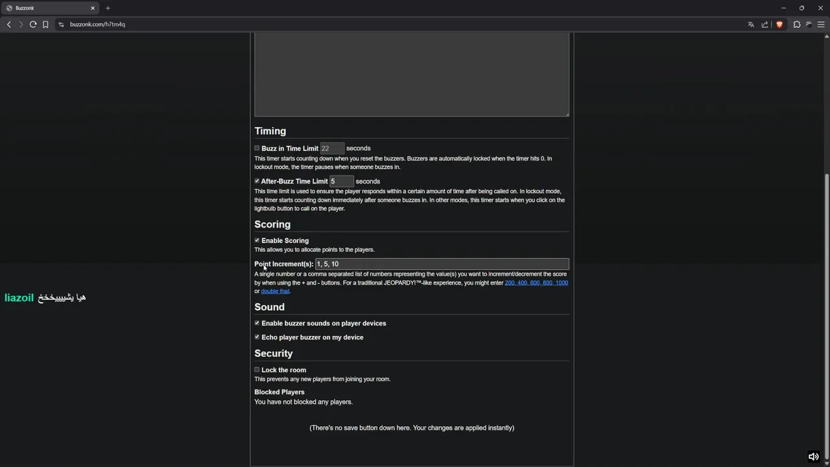This screenshot has height=467, width=830.
Task: Click the 'double that' link
Action: 275,291
